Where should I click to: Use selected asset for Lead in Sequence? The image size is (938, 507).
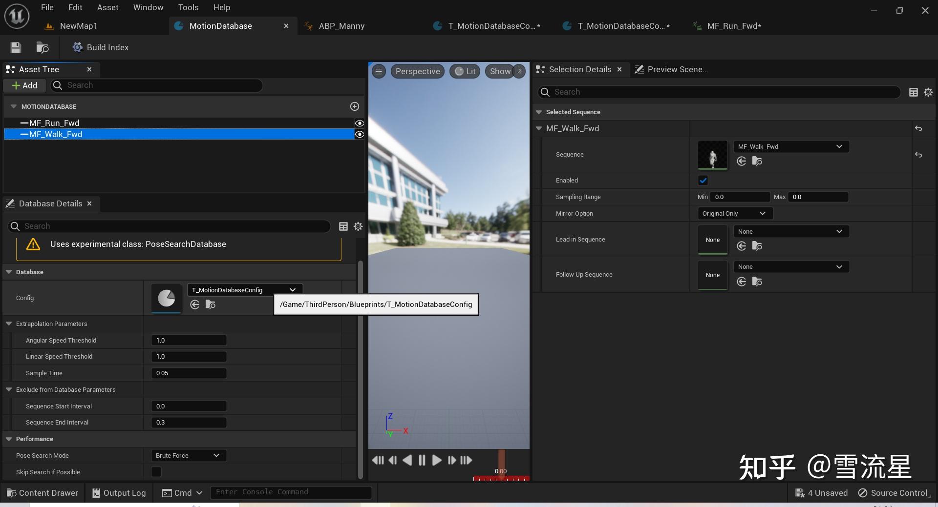pyautogui.click(x=741, y=246)
